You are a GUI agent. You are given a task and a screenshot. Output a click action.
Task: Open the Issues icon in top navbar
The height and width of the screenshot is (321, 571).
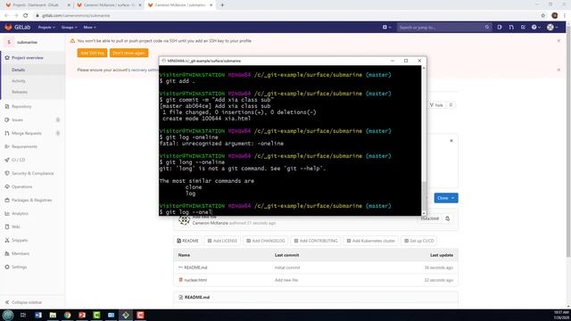point(500,28)
